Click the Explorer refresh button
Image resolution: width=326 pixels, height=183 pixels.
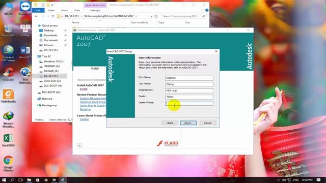point(156,16)
